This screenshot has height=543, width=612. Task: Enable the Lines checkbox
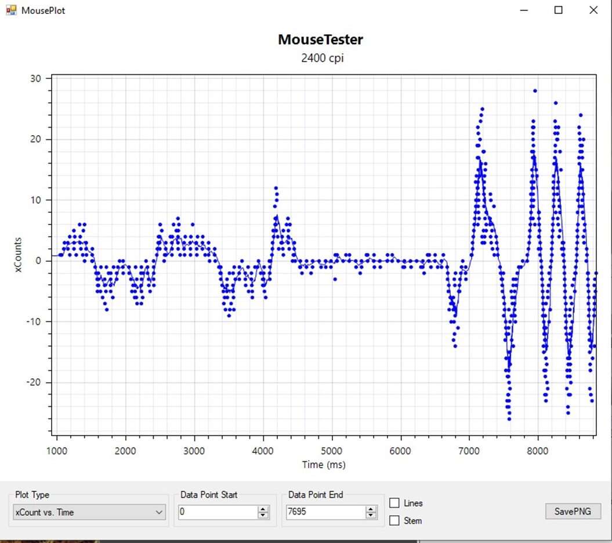click(394, 503)
